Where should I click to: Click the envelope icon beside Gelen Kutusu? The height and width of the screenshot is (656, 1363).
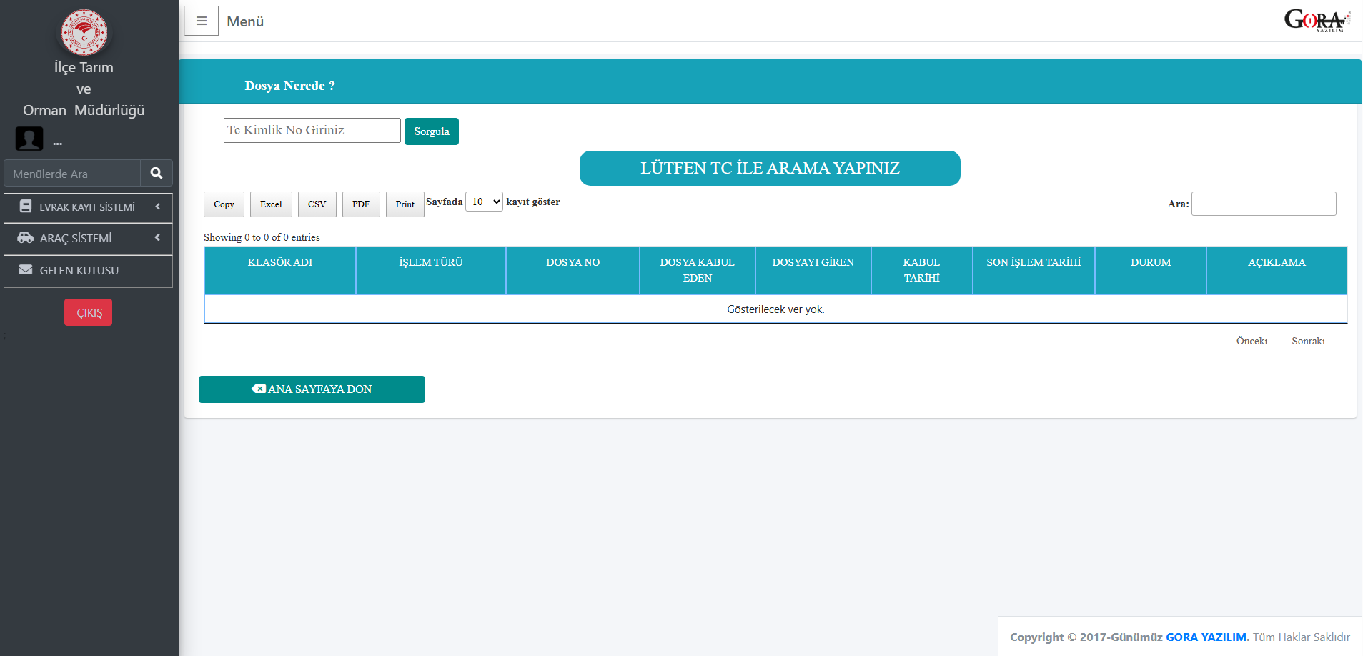pyautogui.click(x=26, y=270)
